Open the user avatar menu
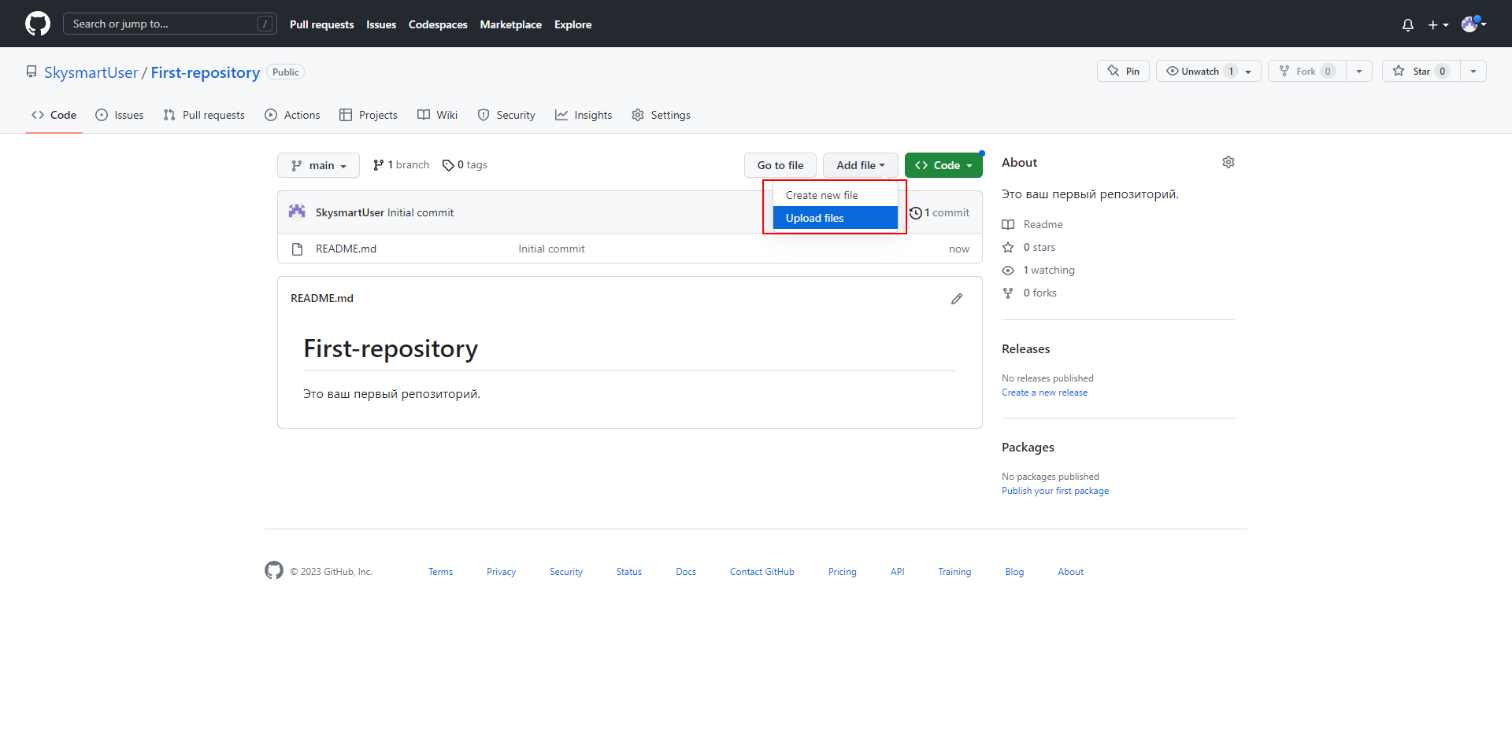 (1473, 24)
